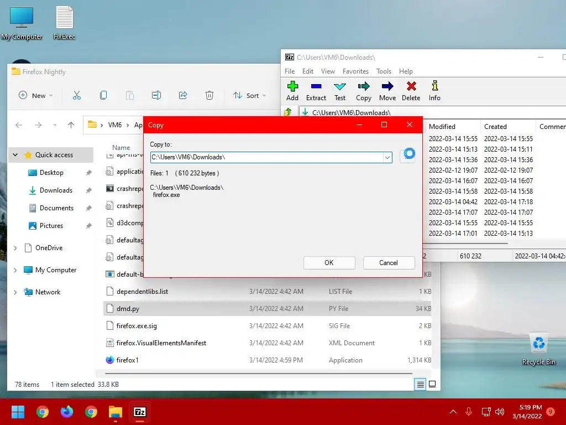Switch Explorer to details view
This screenshot has width=566, height=425.
point(420,385)
